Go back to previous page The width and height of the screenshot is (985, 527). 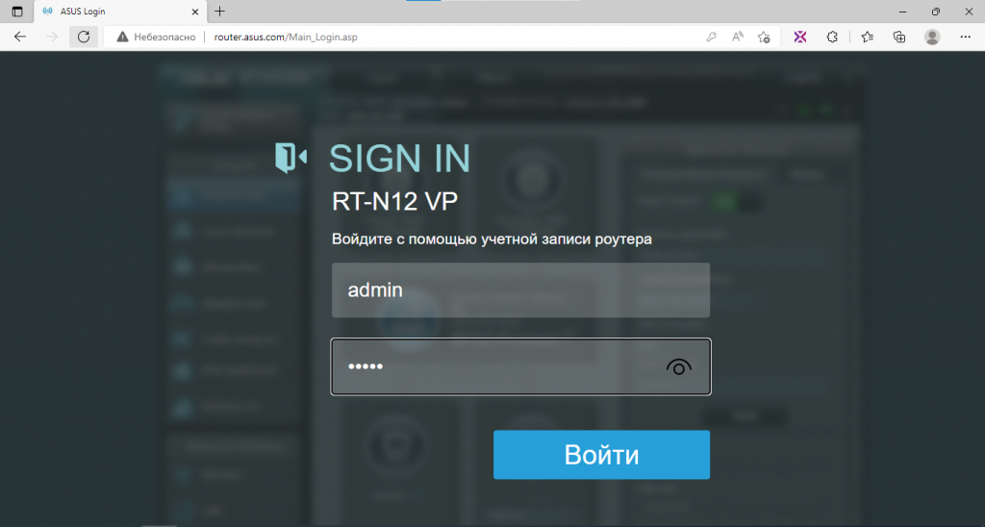click(x=20, y=38)
